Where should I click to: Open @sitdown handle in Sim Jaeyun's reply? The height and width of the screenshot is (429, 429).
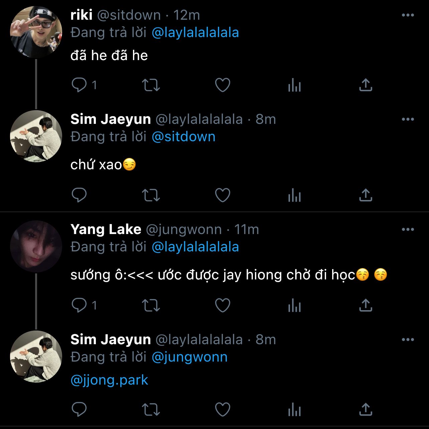(x=183, y=137)
